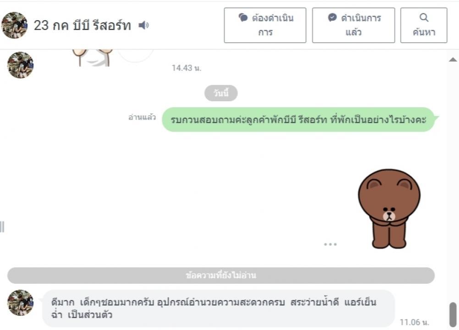Click the วันนี้ date separator label
Image resolution: width=459 pixels, height=330 pixels.
click(x=221, y=93)
